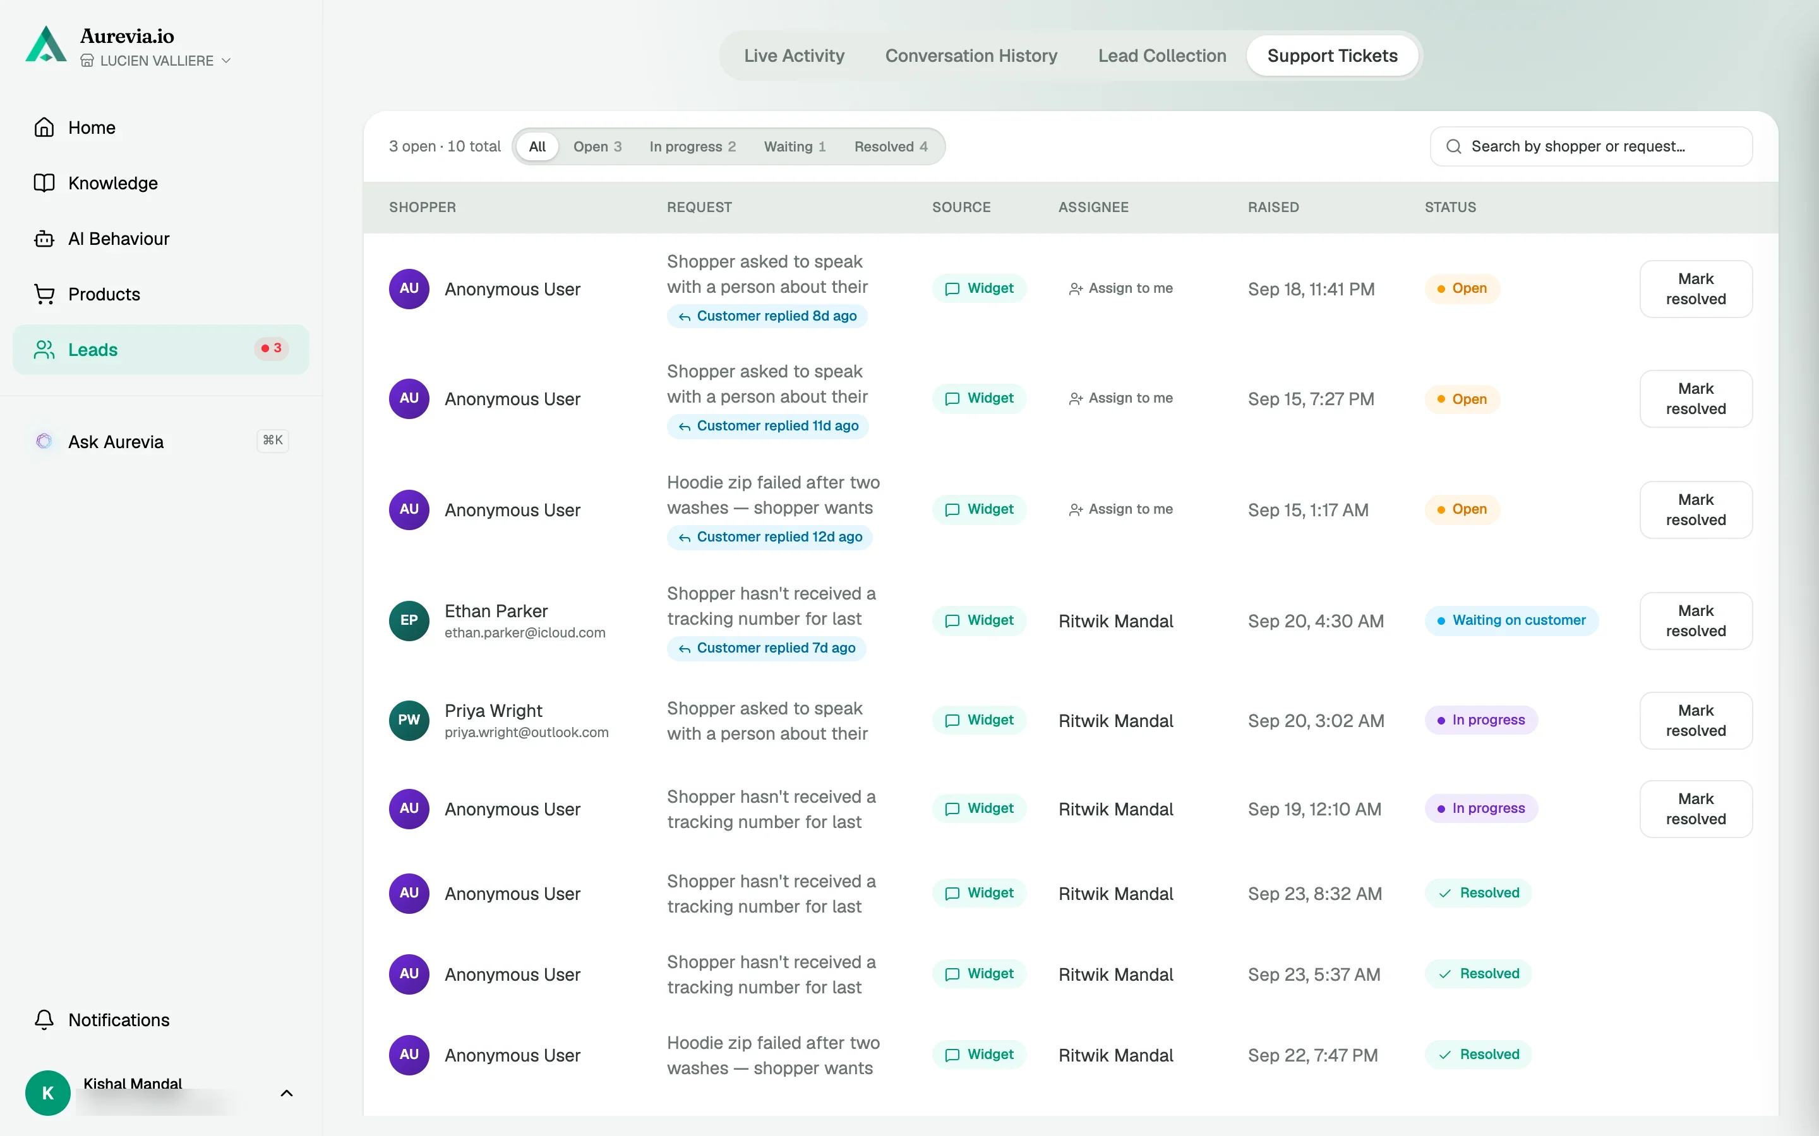Click the Ask Aurevia orb icon

tap(44, 442)
